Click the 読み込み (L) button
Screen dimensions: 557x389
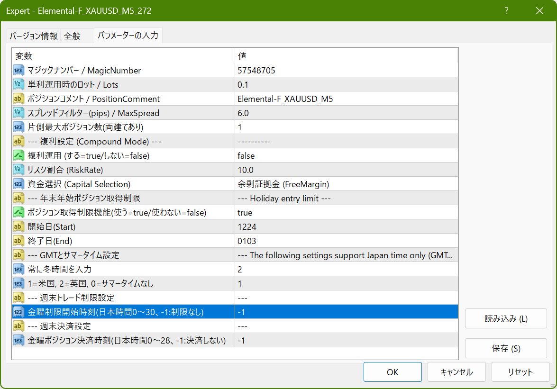(x=506, y=319)
